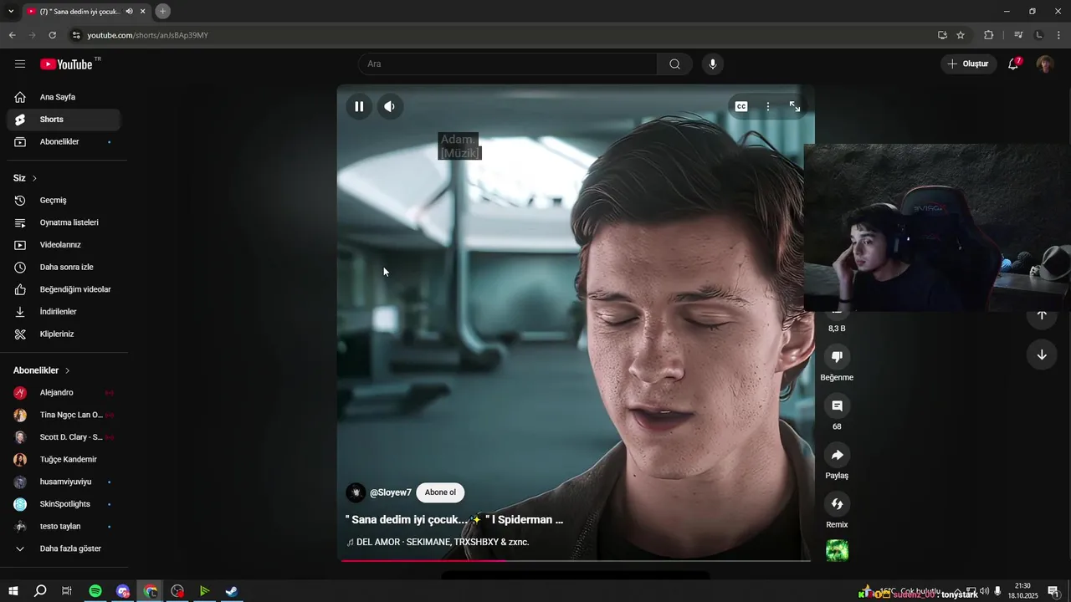1071x602 pixels.
Task: Go to Ana Sayfa
Action: 64,97
